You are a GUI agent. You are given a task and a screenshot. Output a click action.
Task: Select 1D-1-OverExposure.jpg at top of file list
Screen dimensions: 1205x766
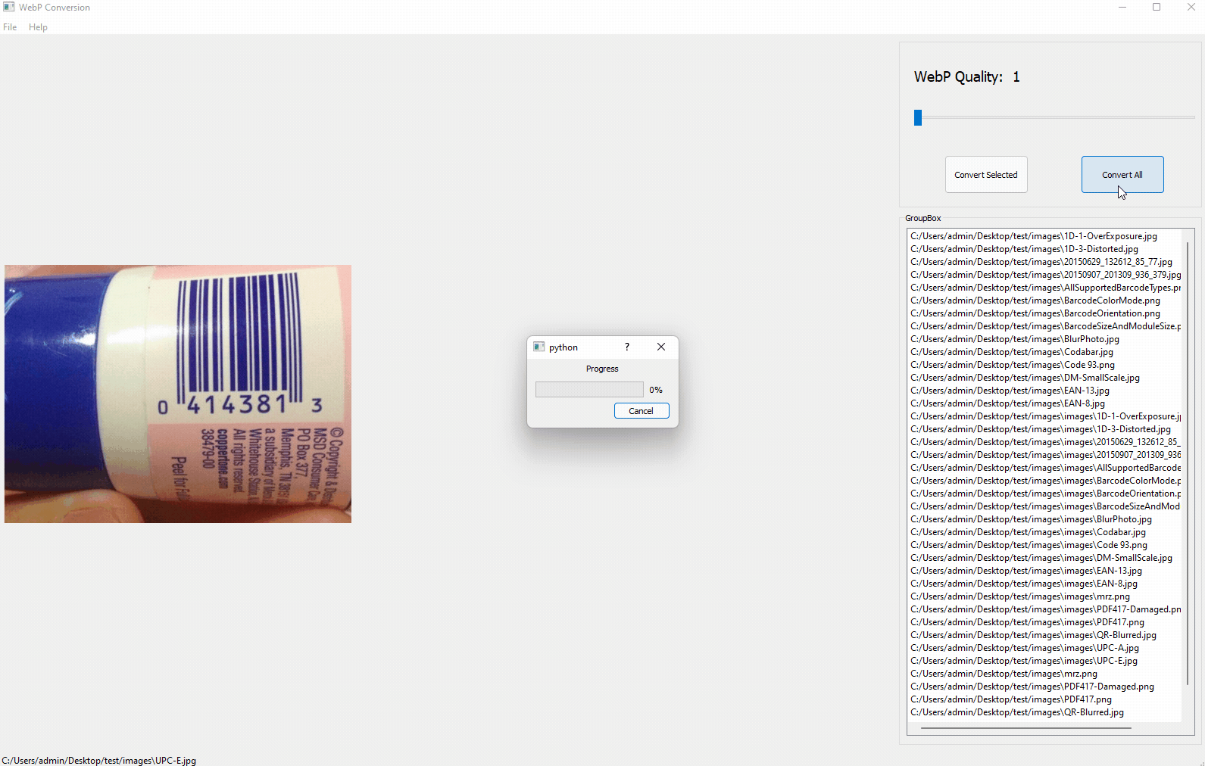point(1033,236)
